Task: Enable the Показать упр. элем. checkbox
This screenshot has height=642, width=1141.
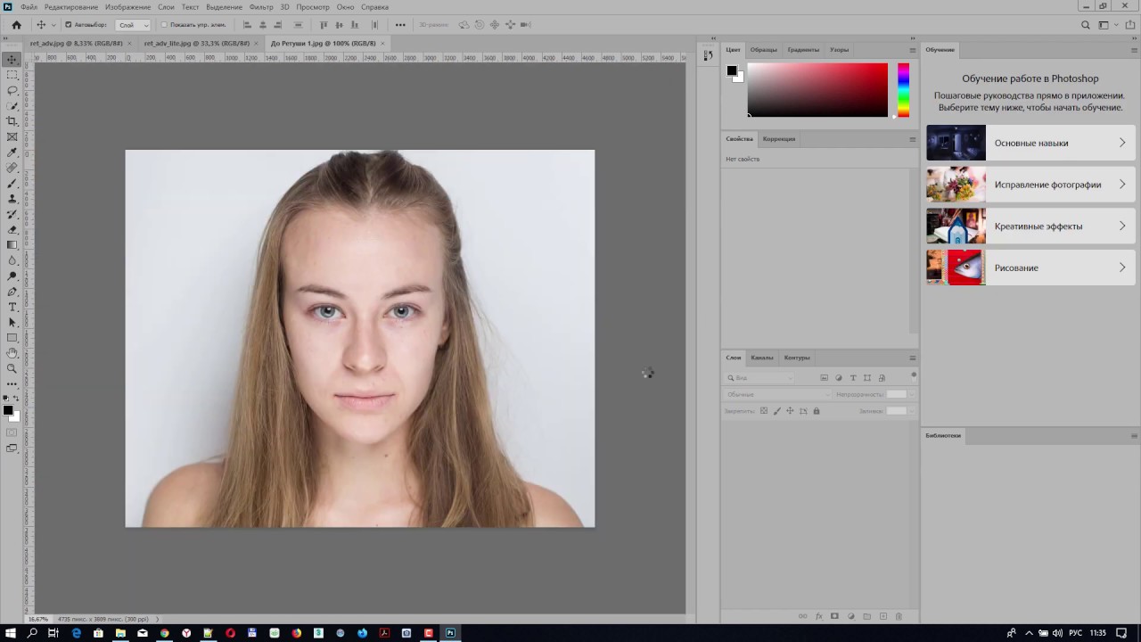Action: [x=164, y=25]
